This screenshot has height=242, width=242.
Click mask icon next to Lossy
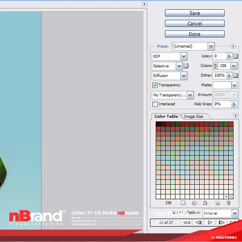point(236,56)
